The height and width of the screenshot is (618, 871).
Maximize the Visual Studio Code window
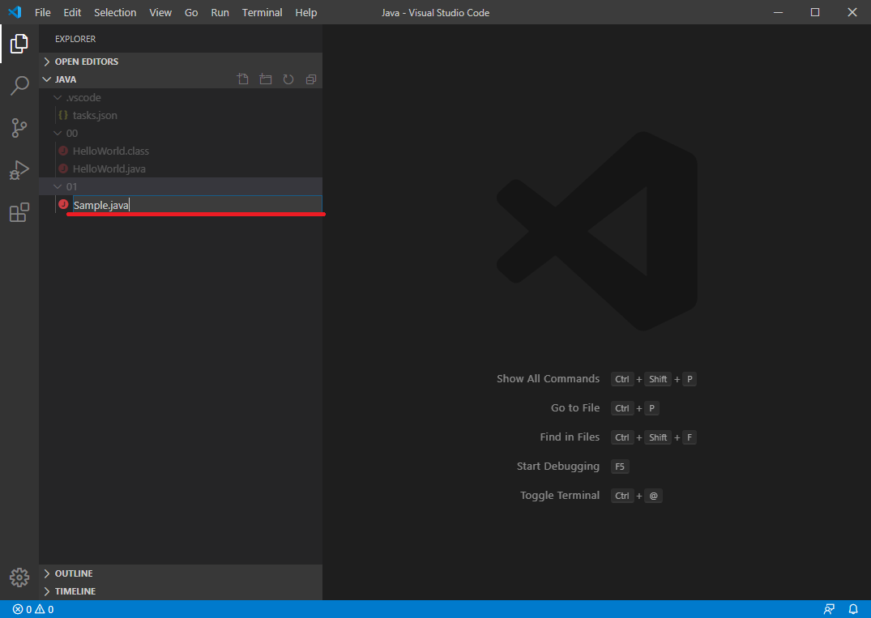(815, 12)
